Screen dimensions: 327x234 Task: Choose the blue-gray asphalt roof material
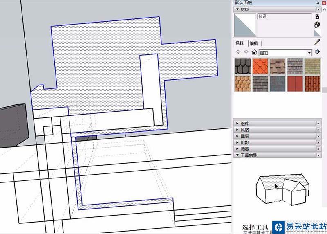point(278,84)
